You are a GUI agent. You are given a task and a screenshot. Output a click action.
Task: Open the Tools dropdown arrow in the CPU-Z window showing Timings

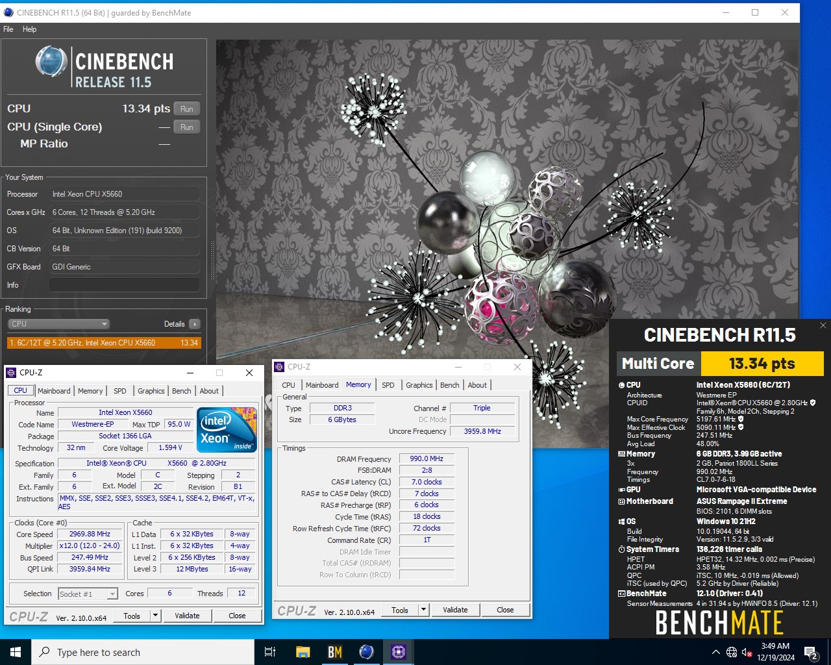pyautogui.click(x=423, y=610)
